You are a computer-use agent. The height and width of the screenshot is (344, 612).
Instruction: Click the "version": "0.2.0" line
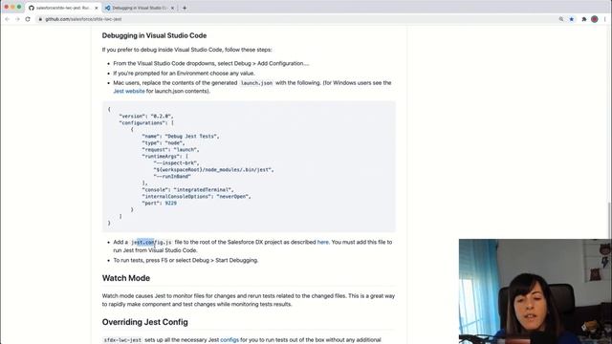tap(146, 117)
